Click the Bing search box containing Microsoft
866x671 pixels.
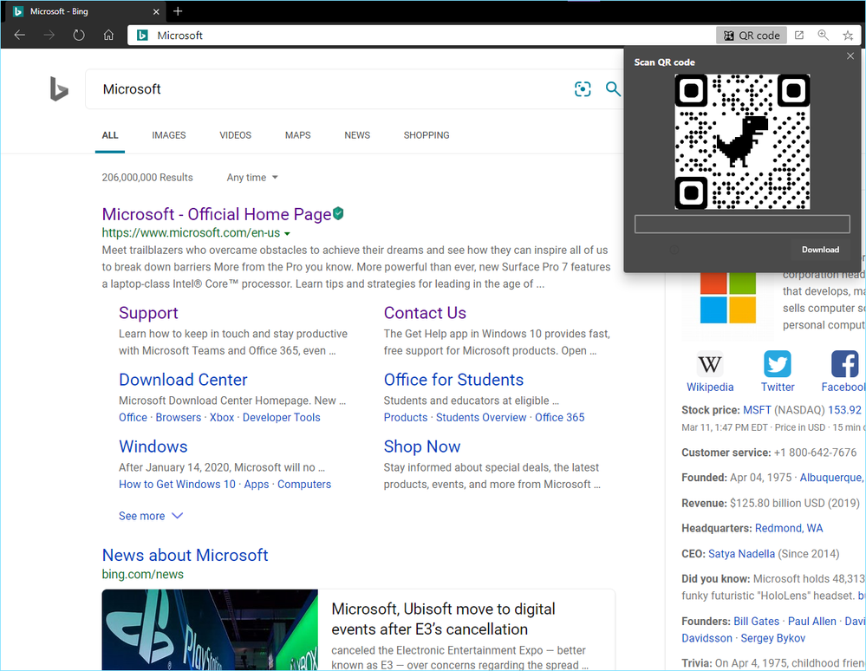(331, 89)
